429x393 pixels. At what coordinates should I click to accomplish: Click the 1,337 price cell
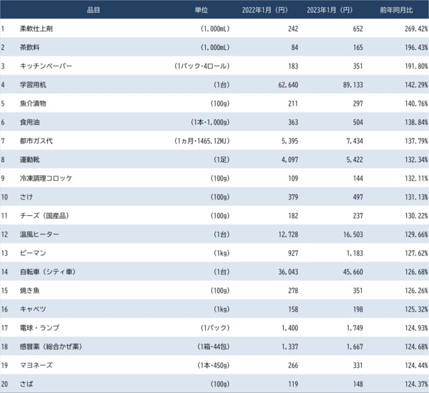click(290, 347)
